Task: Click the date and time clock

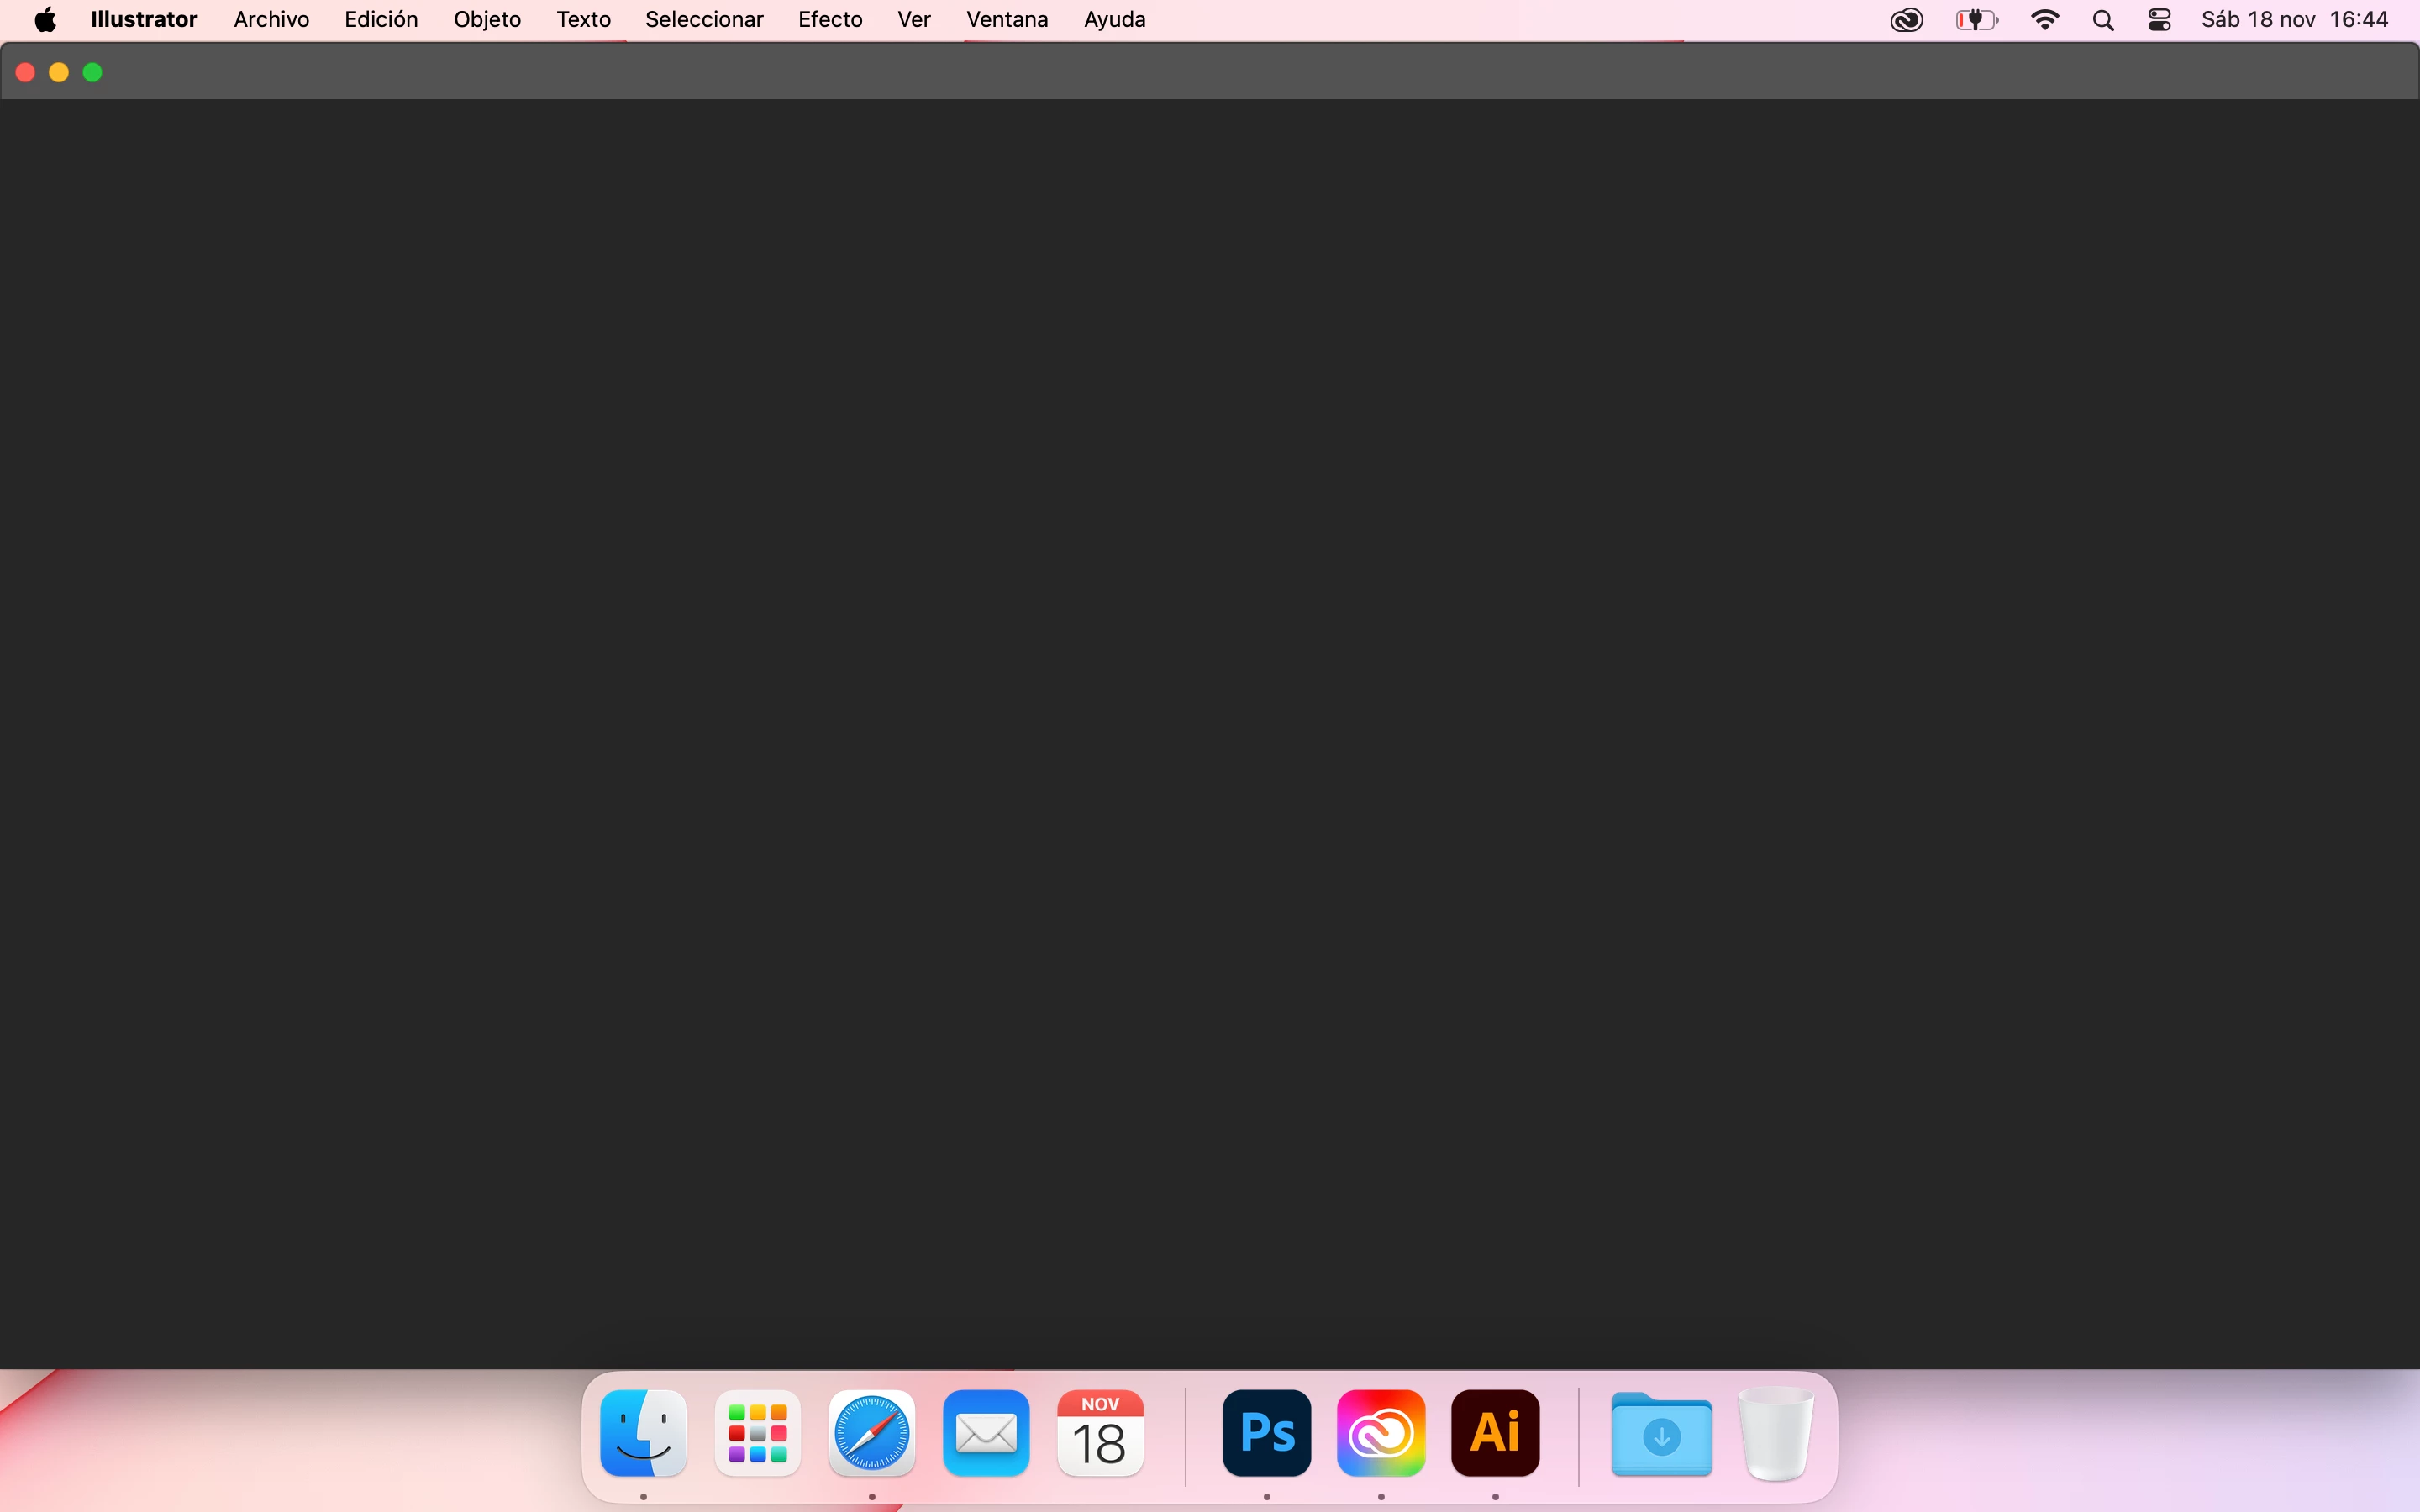Action: [x=2294, y=20]
